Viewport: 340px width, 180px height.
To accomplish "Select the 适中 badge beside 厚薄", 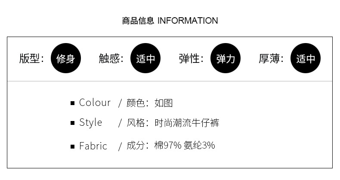I will tap(306, 59).
